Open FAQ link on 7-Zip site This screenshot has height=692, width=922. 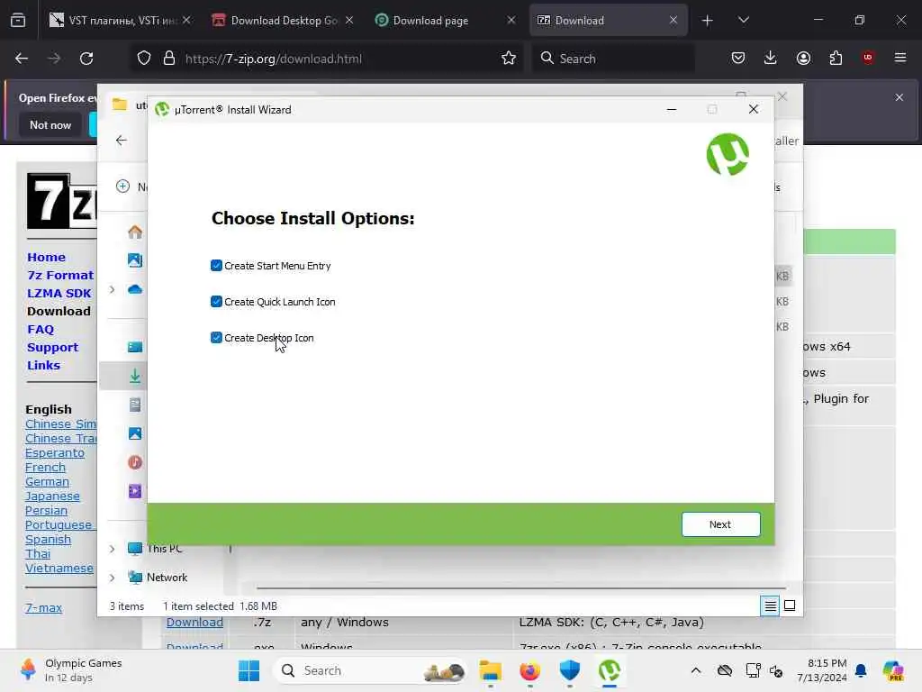[x=40, y=330]
